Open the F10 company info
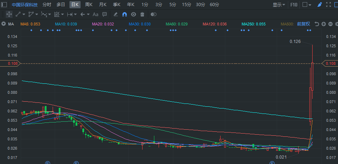The width and height of the screenshot is (338, 164). pos(294,5)
